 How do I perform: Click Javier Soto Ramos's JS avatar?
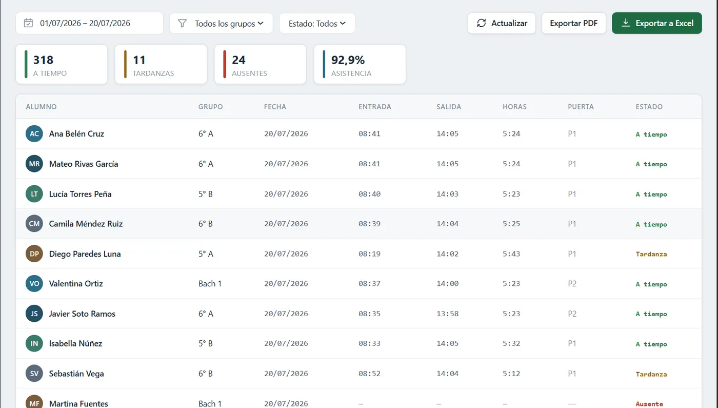34,314
